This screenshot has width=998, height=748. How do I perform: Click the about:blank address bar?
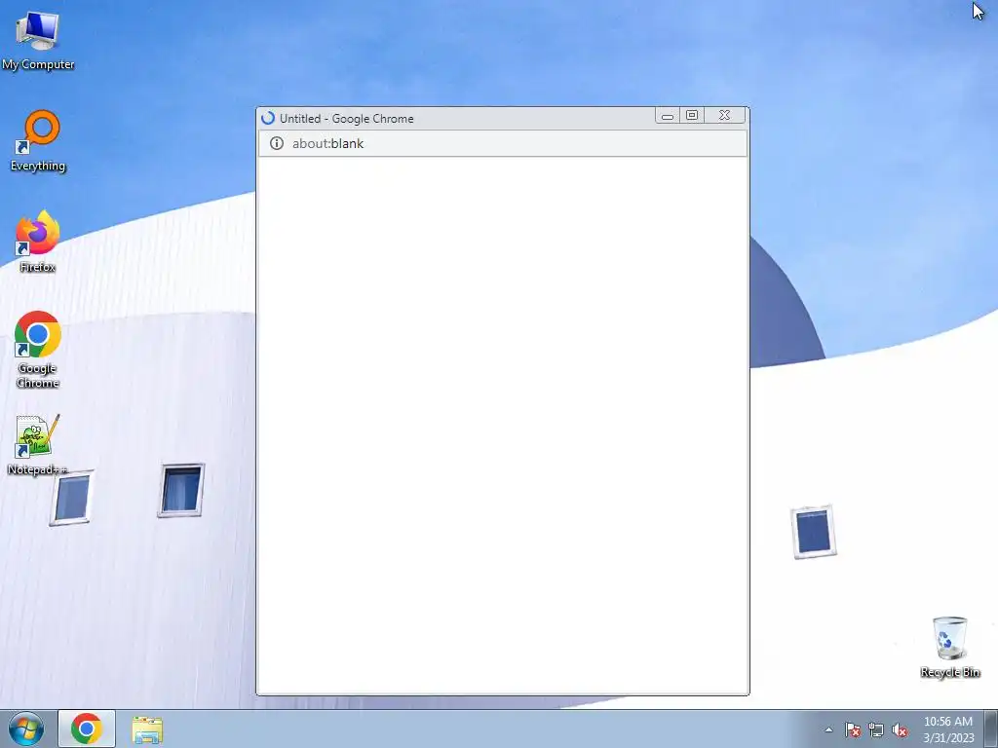pyautogui.click(x=502, y=143)
